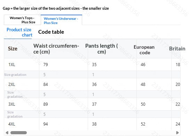This screenshot has height=136, width=189.
Task: Switch to Women's Tops - Plus Size tab
Action: coord(22,20)
